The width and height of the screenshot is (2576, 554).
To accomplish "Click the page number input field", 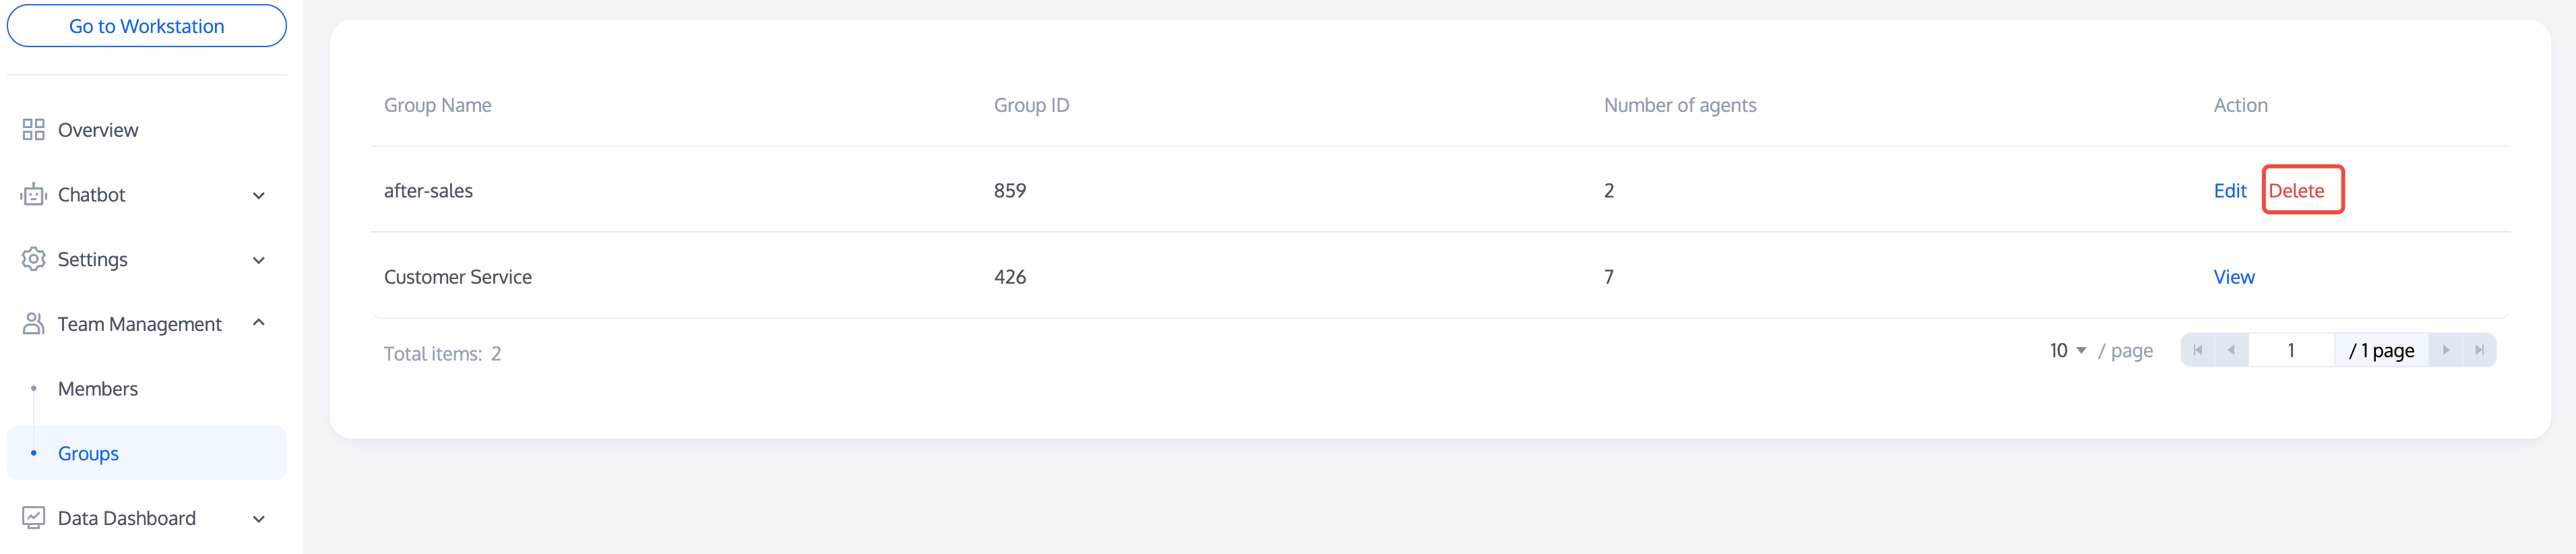I will point(2290,351).
